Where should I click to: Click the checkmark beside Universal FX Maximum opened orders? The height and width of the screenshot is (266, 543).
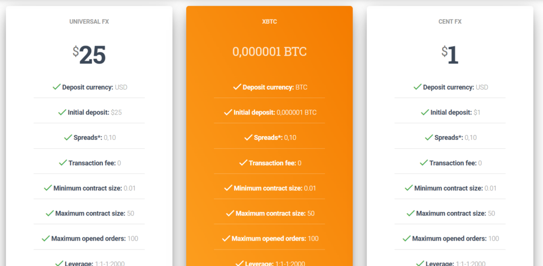(x=46, y=238)
